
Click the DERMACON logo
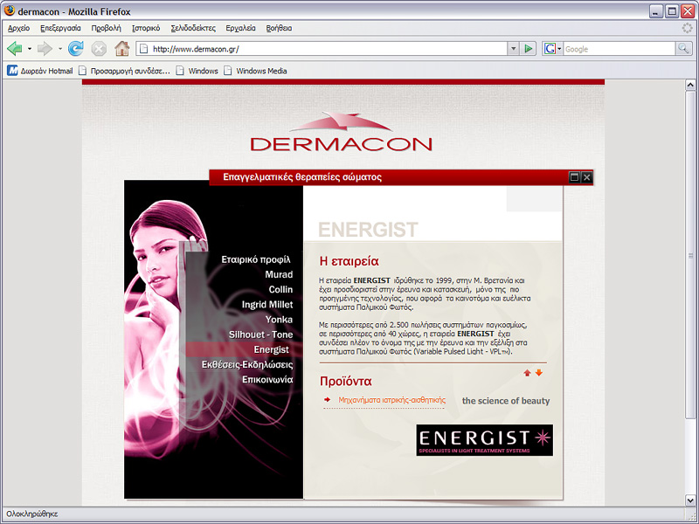(341, 132)
